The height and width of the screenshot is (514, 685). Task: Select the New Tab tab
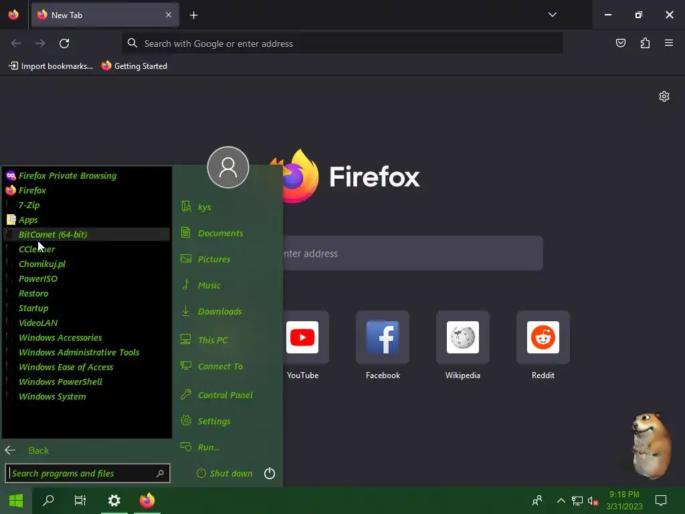click(x=105, y=15)
